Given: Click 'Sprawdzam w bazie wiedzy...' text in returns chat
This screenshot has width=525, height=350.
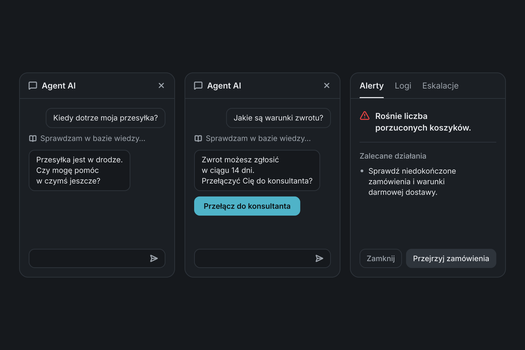Looking at the screenshot, I should tap(258, 138).
